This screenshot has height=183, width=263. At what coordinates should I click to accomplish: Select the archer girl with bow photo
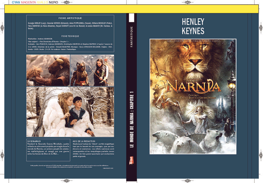click(x=92, y=70)
